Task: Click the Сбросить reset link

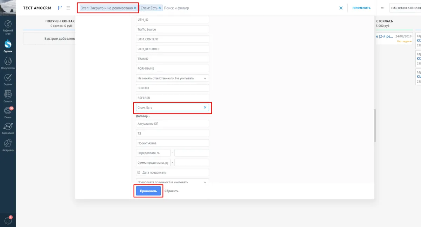Action: [x=171, y=191]
